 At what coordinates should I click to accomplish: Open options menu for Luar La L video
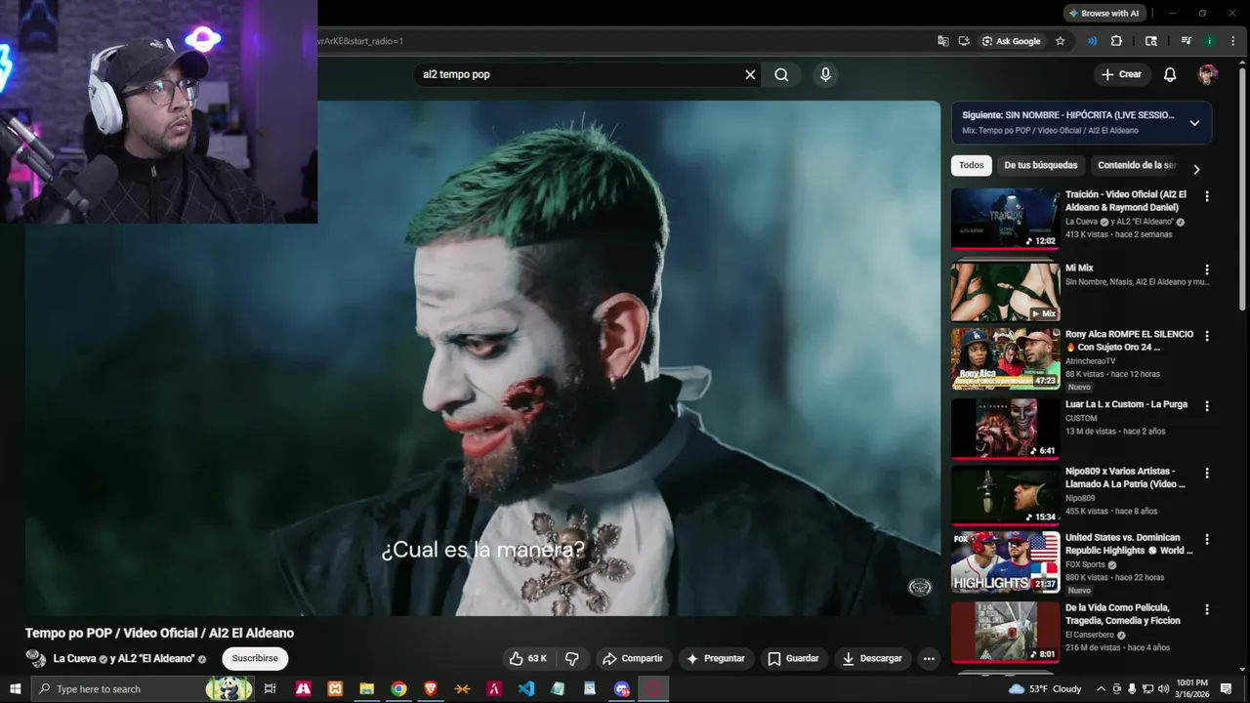point(1207,406)
